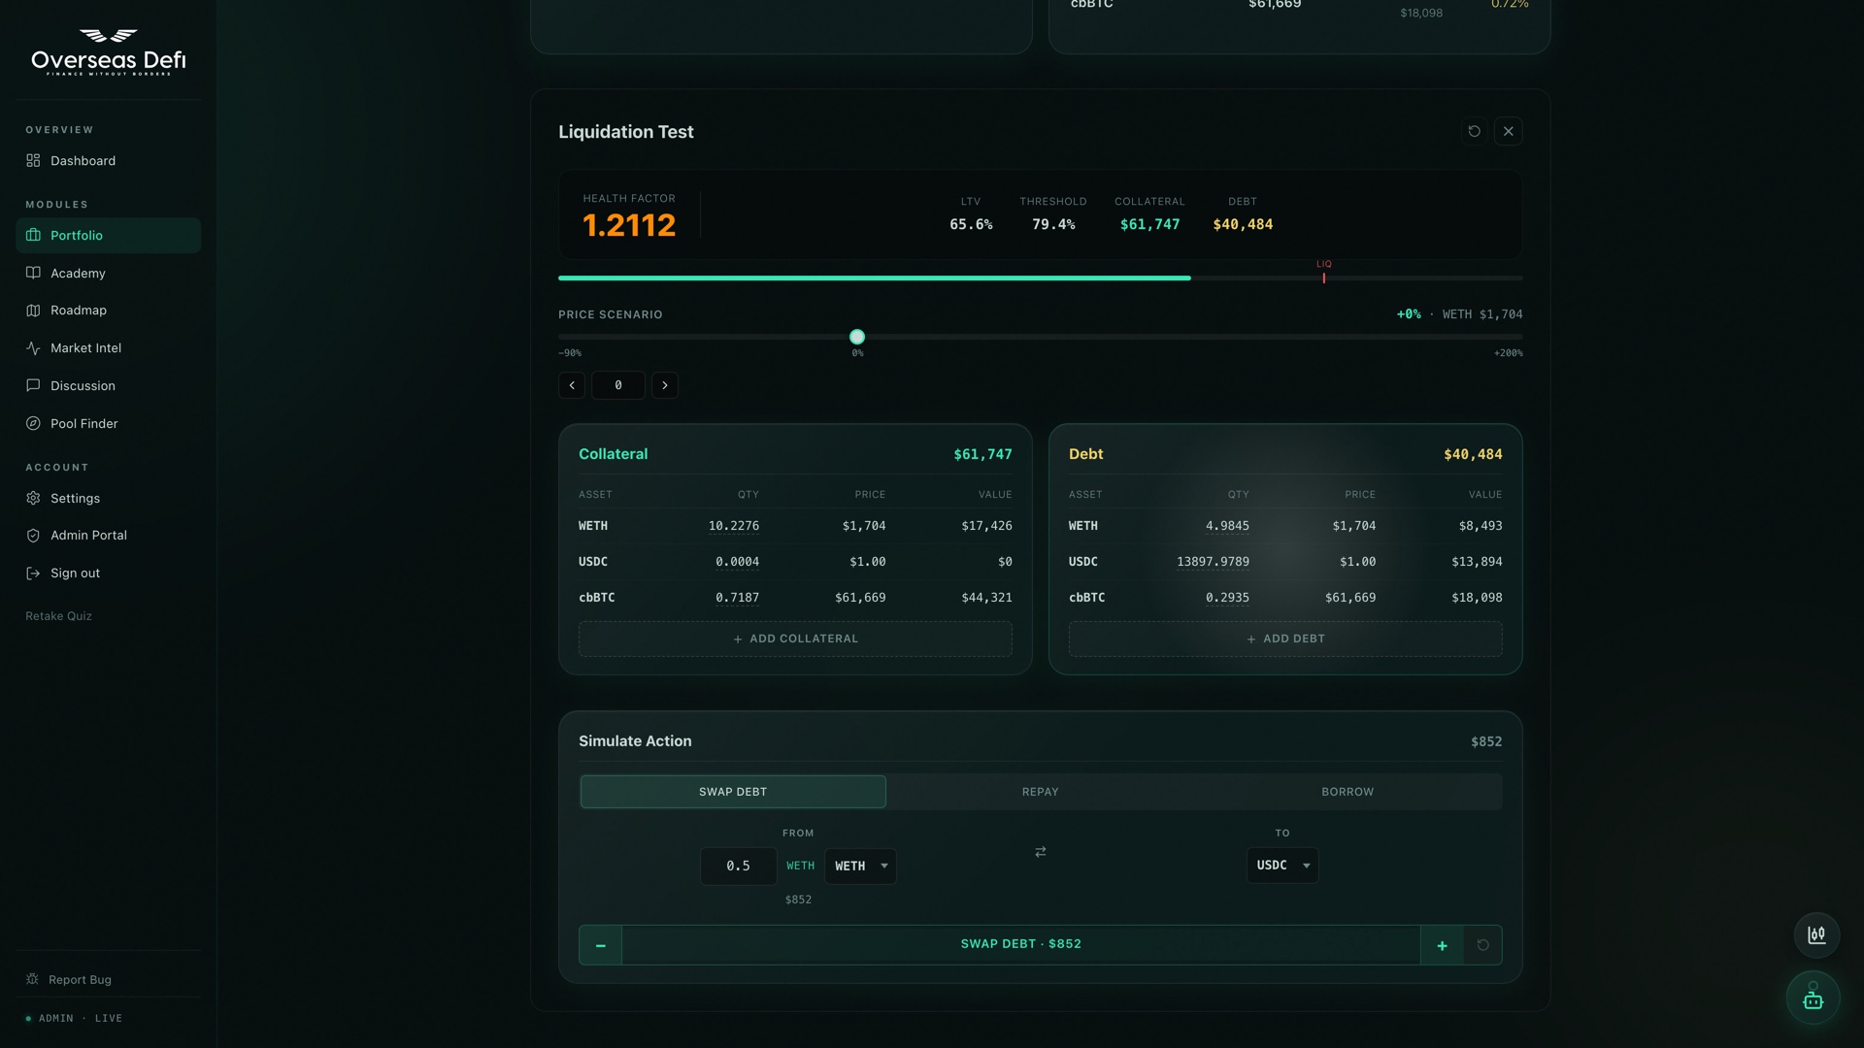Open the To asset USDC dropdown
Viewport: 1864px width, 1048px height.
tap(1282, 866)
